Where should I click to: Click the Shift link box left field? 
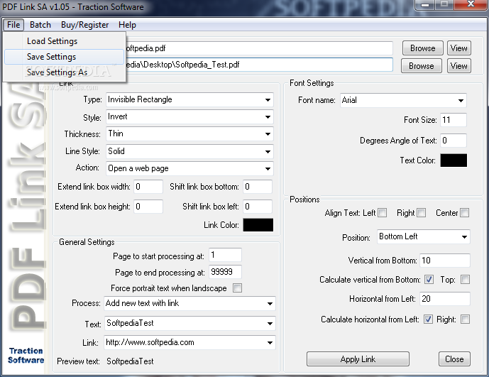tap(258, 207)
